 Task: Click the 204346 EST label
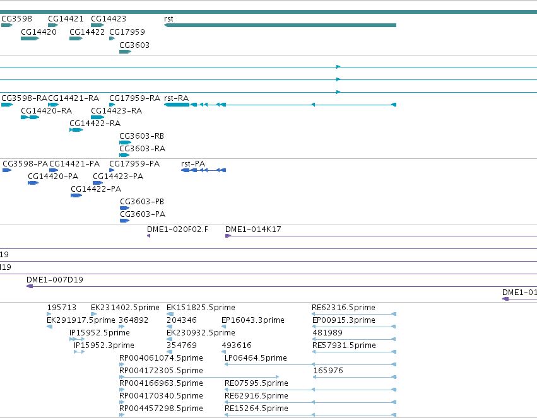click(182, 321)
